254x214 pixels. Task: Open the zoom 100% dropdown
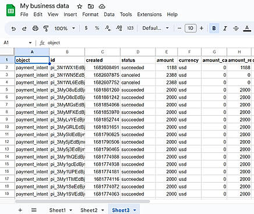click(x=65, y=28)
